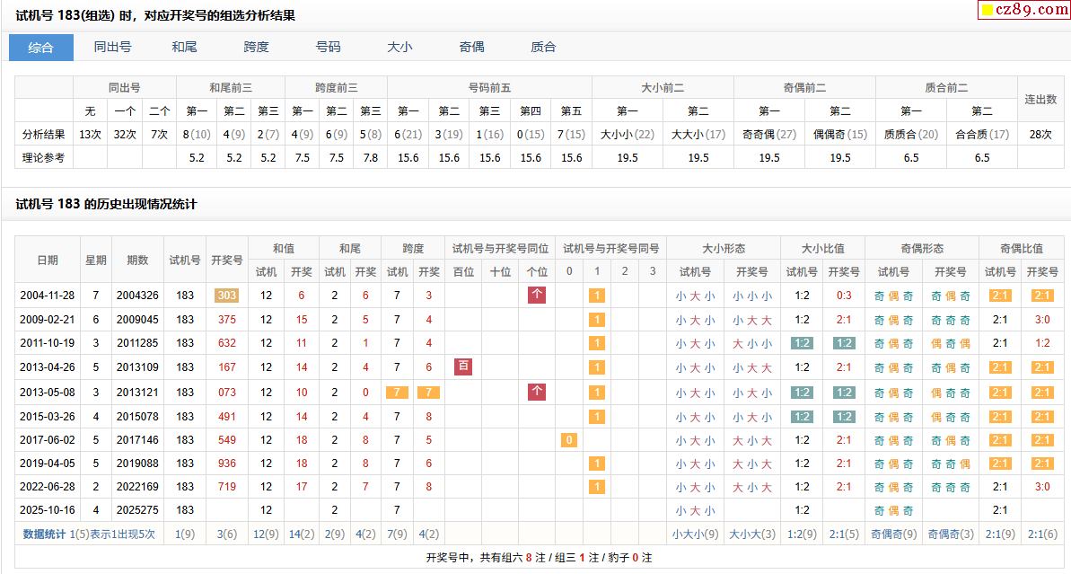Viewport: 1071px width, 574px height.
Task: Open the 奇偶 tab
Action: click(471, 47)
